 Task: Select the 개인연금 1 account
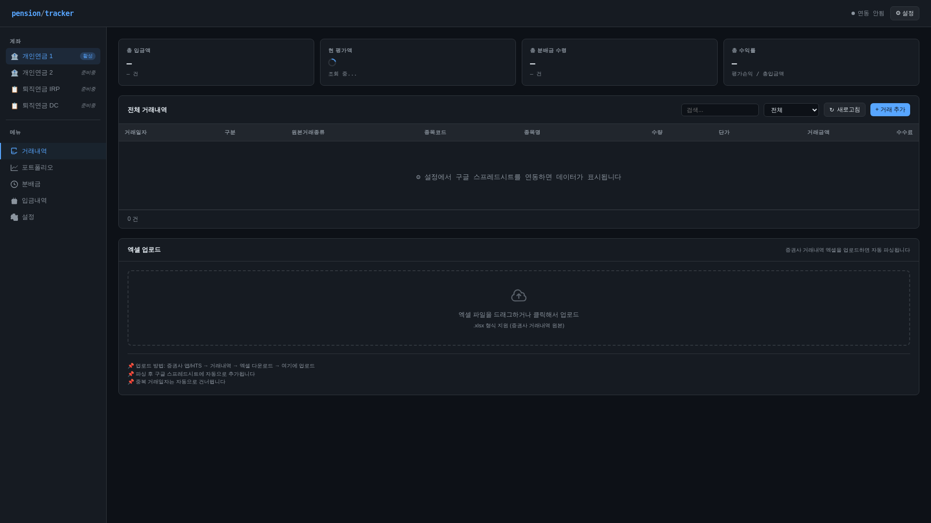(53, 56)
